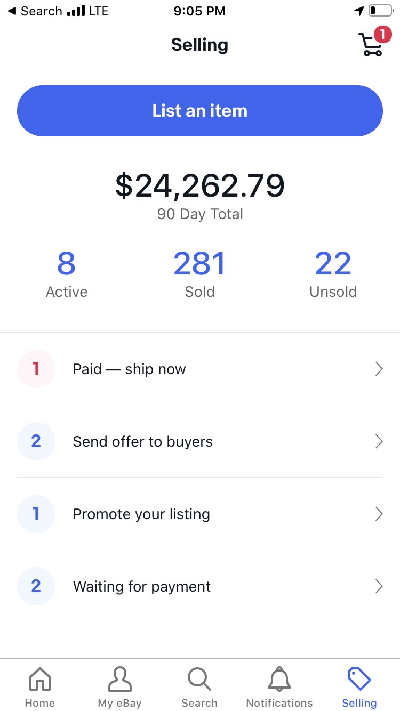Screen dimensions: 400x711
Task: Tap the Home house icon
Action: point(40,680)
